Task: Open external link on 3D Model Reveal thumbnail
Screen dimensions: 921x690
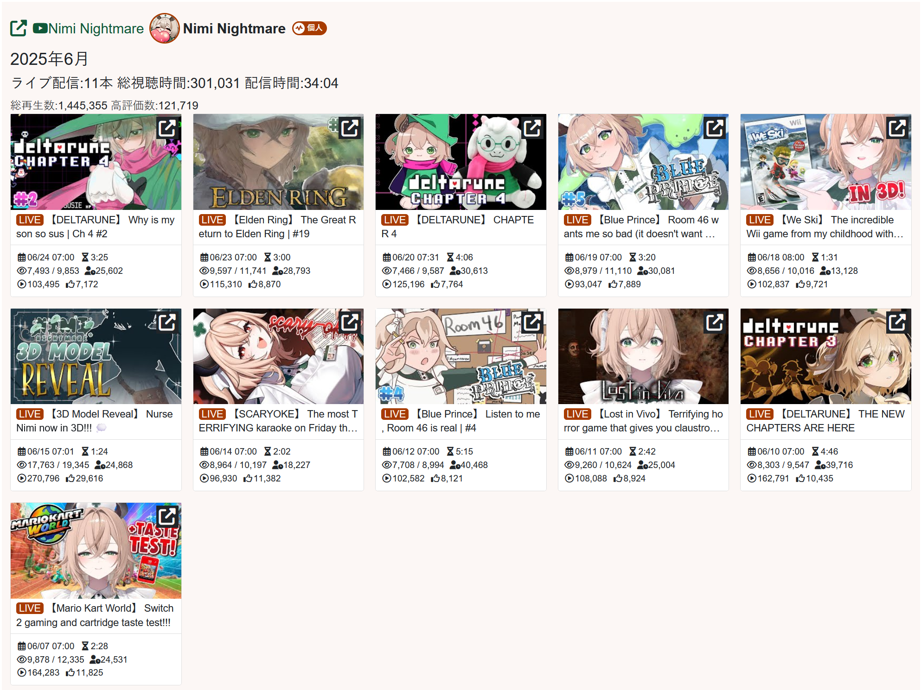Action: 167,322
